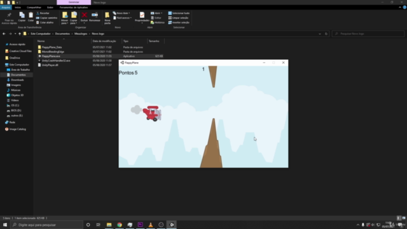The height and width of the screenshot is (229, 407).
Task: Switch to the Início ribbon tab
Action: [18, 7]
